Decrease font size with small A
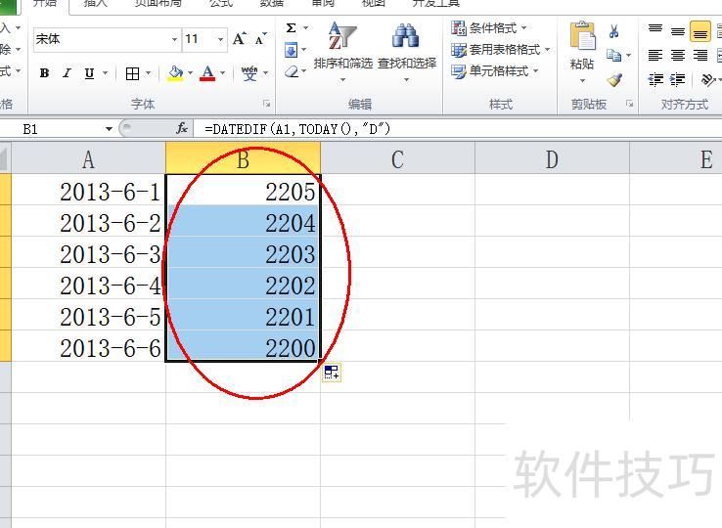Image resolution: width=722 pixels, height=528 pixels. coord(260,39)
